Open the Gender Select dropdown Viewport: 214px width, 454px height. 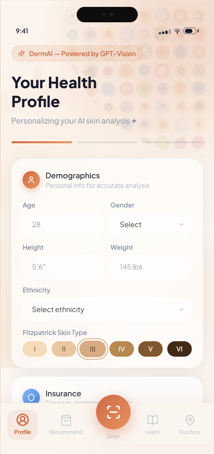[x=151, y=225]
